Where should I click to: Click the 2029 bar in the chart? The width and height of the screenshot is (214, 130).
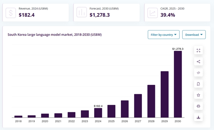pos(165,94)
